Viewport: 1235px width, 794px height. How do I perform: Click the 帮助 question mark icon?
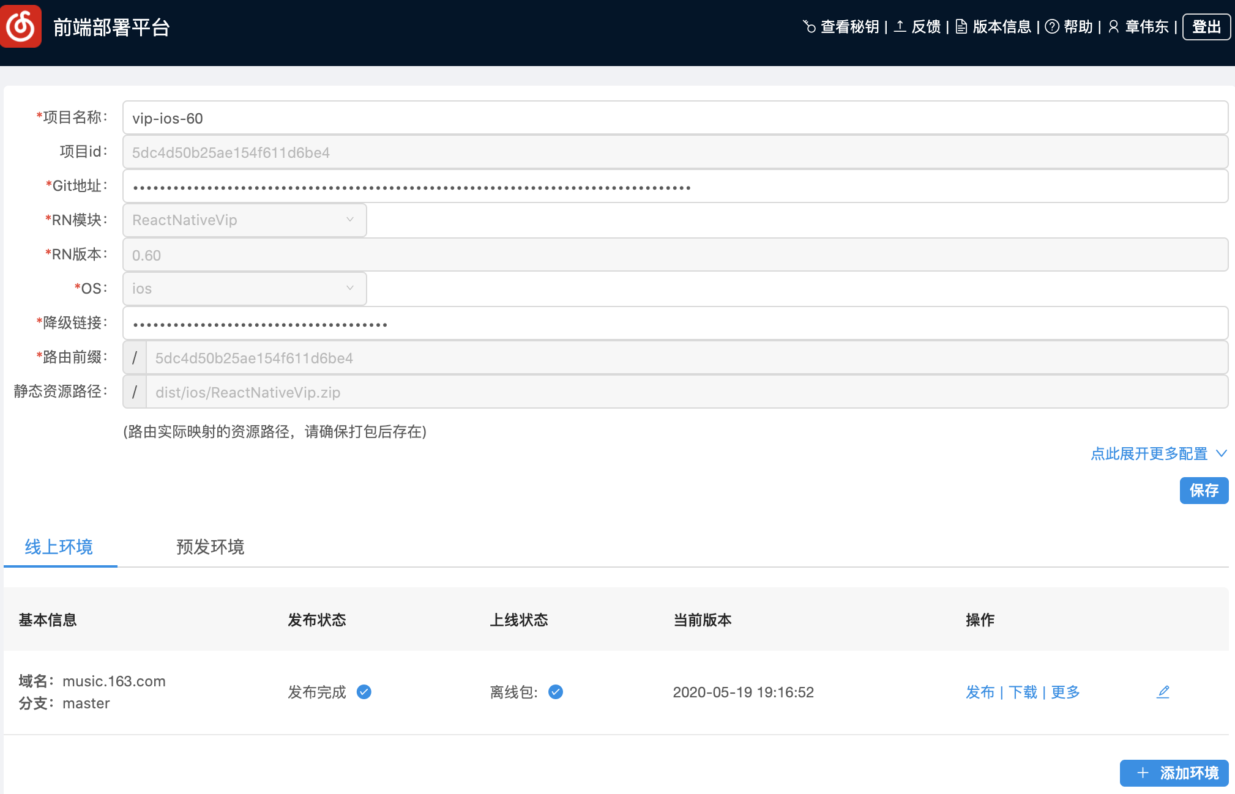point(1052,27)
